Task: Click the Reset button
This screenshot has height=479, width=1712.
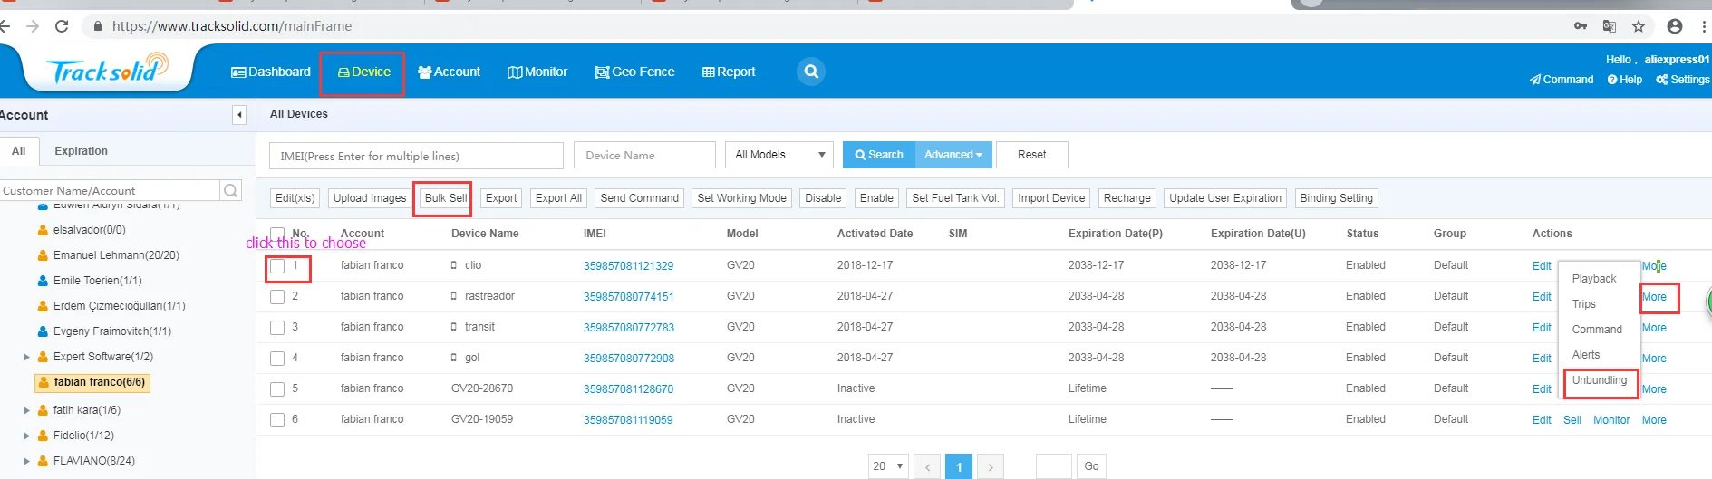Action: point(1031,155)
